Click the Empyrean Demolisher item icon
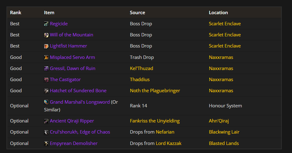 tap(46, 143)
